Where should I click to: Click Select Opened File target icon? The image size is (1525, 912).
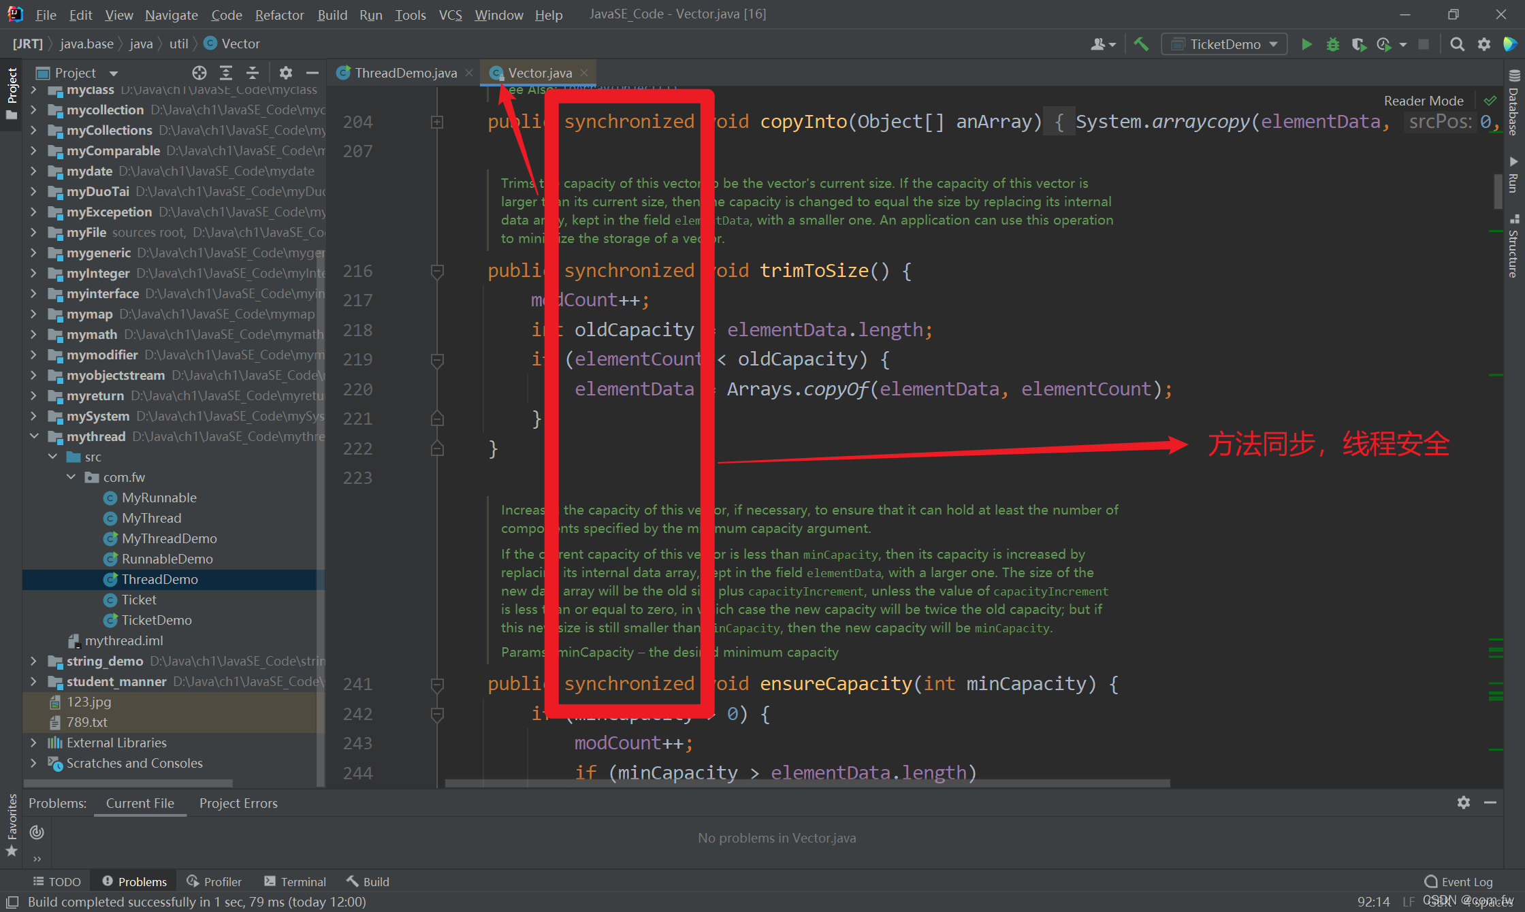[x=199, y=73]
